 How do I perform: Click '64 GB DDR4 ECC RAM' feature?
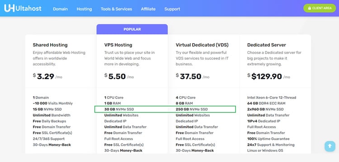click(x=266, y=103)
